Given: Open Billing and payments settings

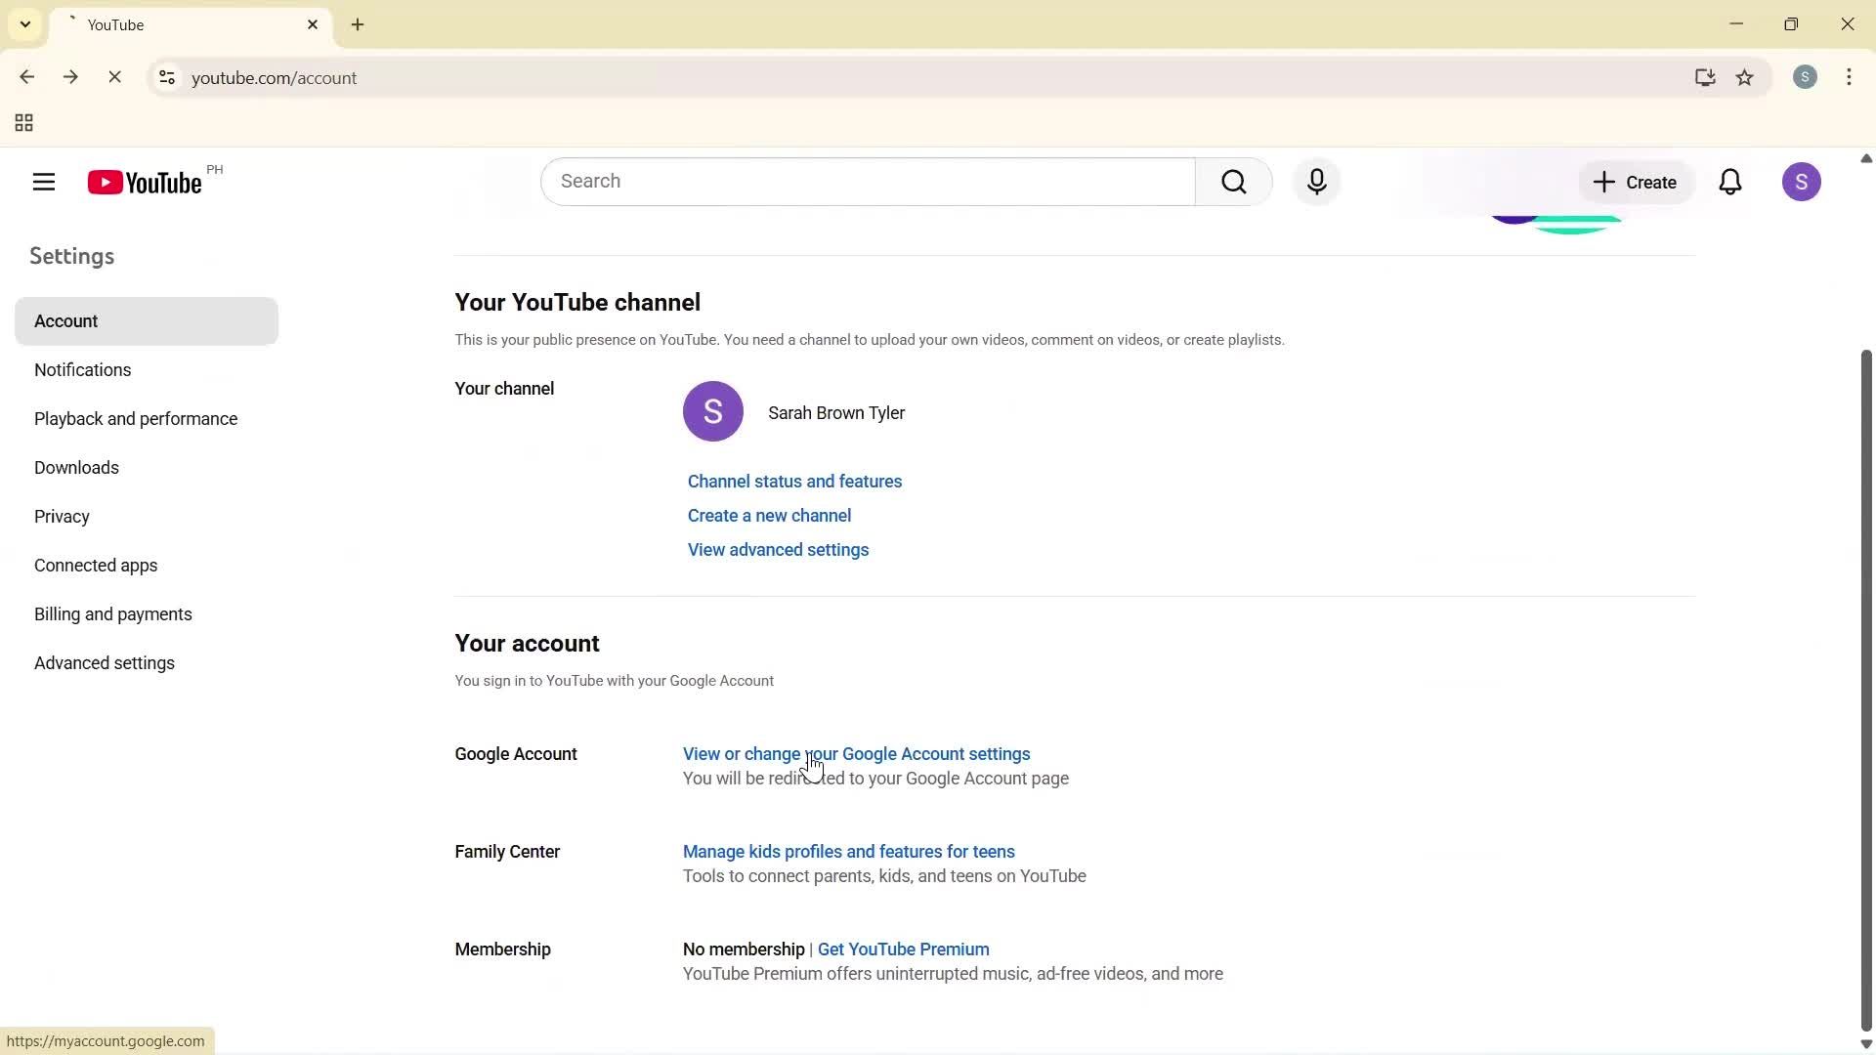Looking at the screenshot, I should [112, 613].
